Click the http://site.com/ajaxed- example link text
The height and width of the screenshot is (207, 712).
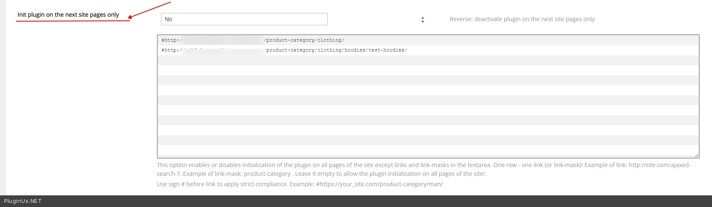pos(659,165)
